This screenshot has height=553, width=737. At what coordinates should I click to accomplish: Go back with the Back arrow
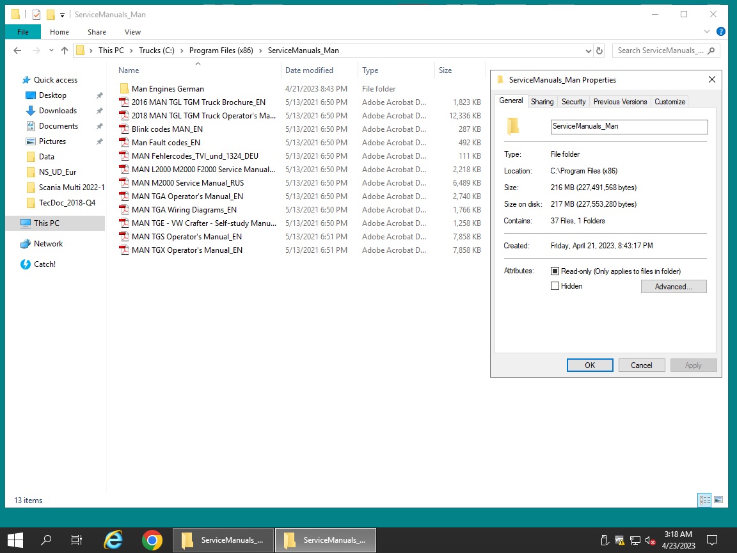[17, 51]
